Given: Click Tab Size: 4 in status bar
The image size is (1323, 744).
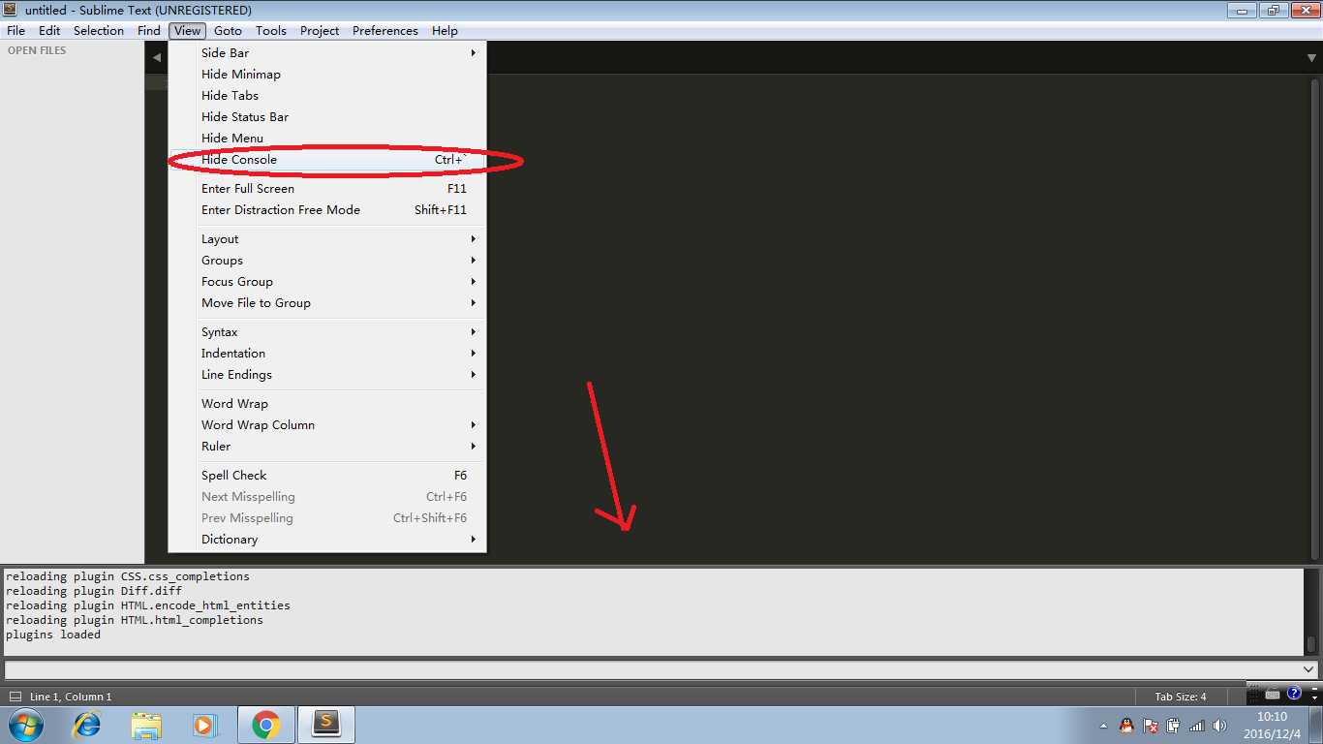Looking at the screenshot, I should pyautogui.click(x=1181, y=697).
